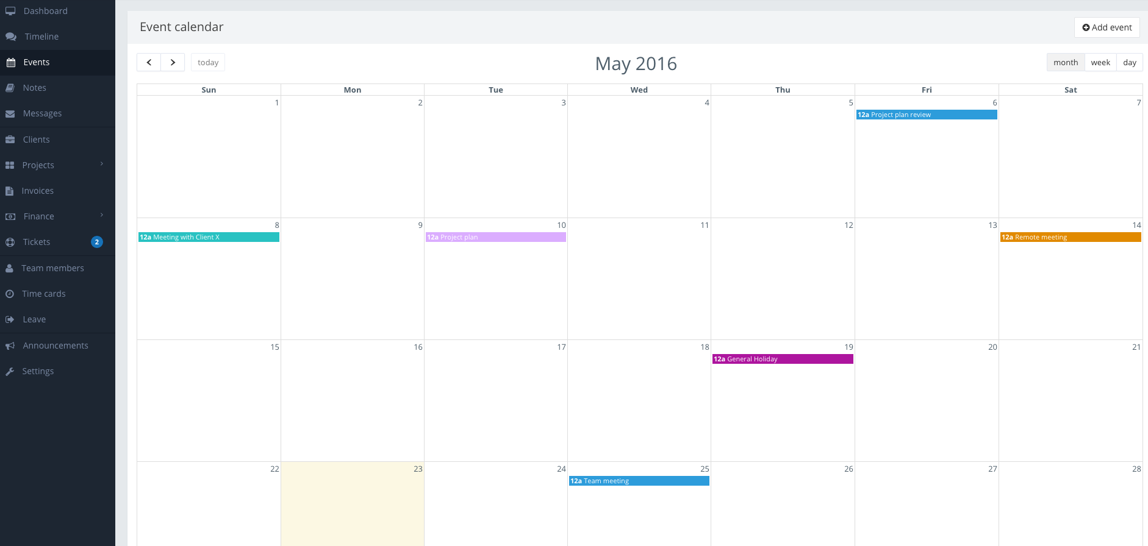The height and width of the screenshot is (546, 1148).
Task: Open the Meeting with Client X event
Action: [209, 237]
